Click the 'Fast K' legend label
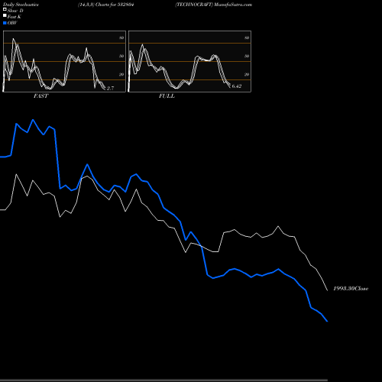The width and height of the screenshot is (382, 382). pos(15,17)
